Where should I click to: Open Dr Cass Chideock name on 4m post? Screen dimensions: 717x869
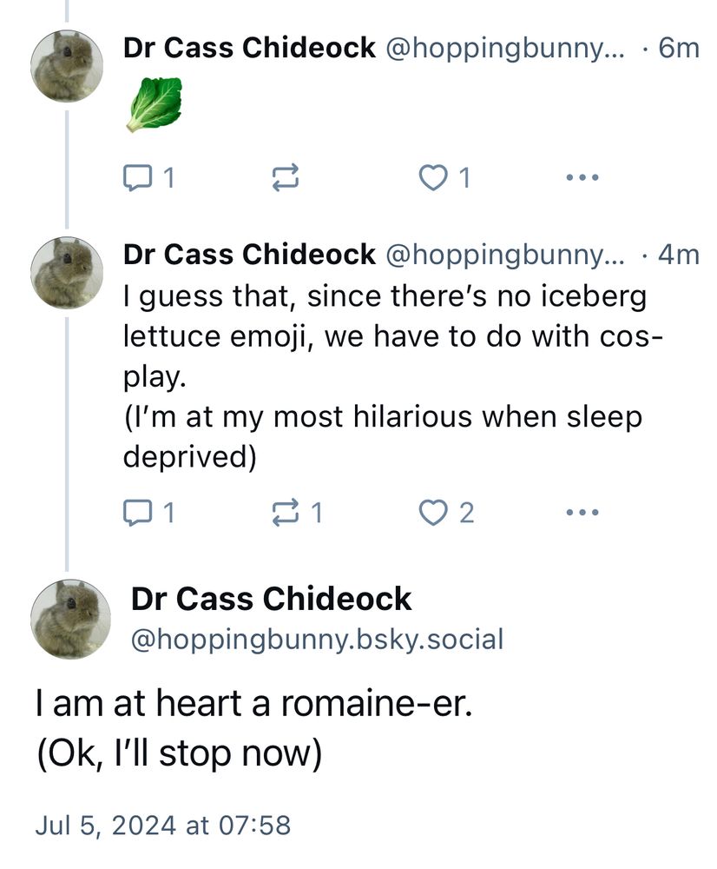(x=249, y=254)
